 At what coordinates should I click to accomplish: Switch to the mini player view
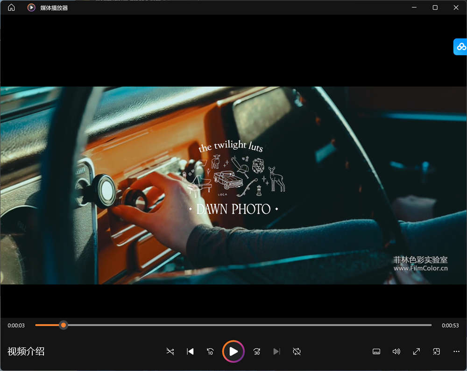[x=437, y=351]
